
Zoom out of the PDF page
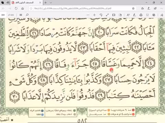click(88, 15)
